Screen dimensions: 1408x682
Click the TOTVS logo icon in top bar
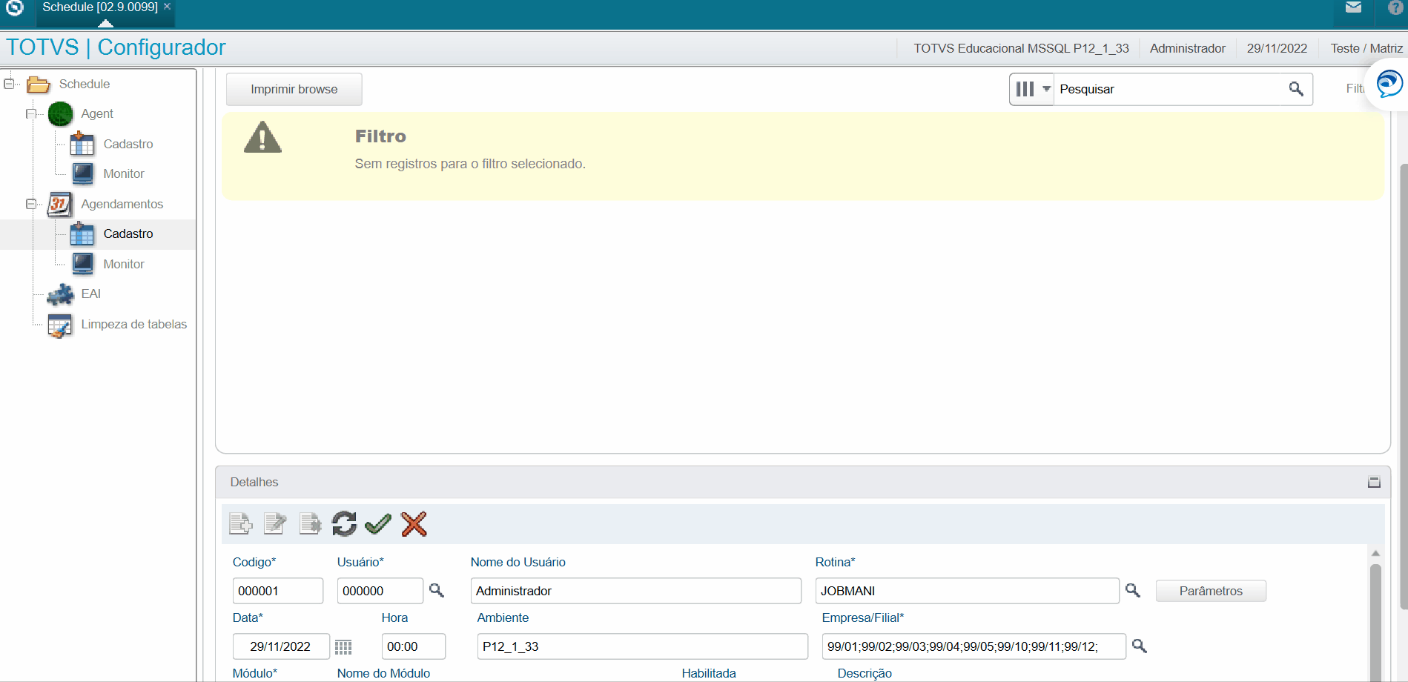click(x=15, y=8)
